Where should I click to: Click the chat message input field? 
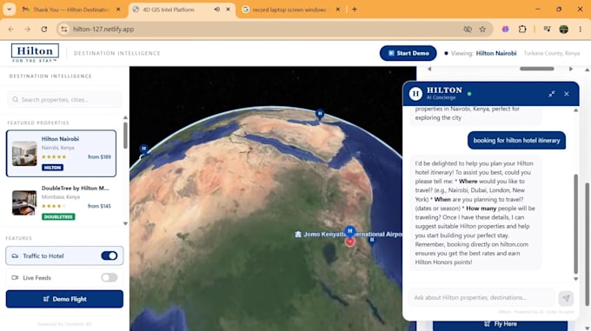click(481, 297)
